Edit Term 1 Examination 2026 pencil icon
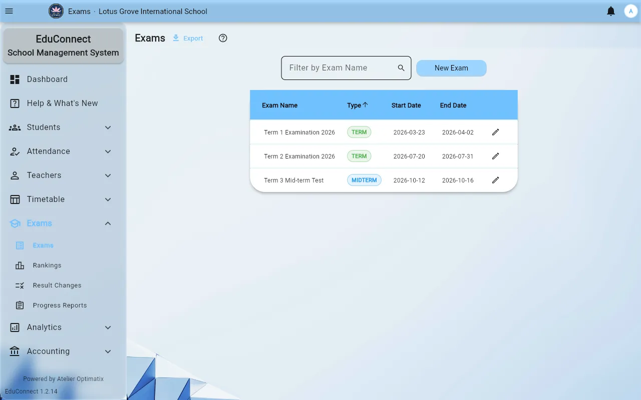This screenshot has width=641, height=400. 496,132
